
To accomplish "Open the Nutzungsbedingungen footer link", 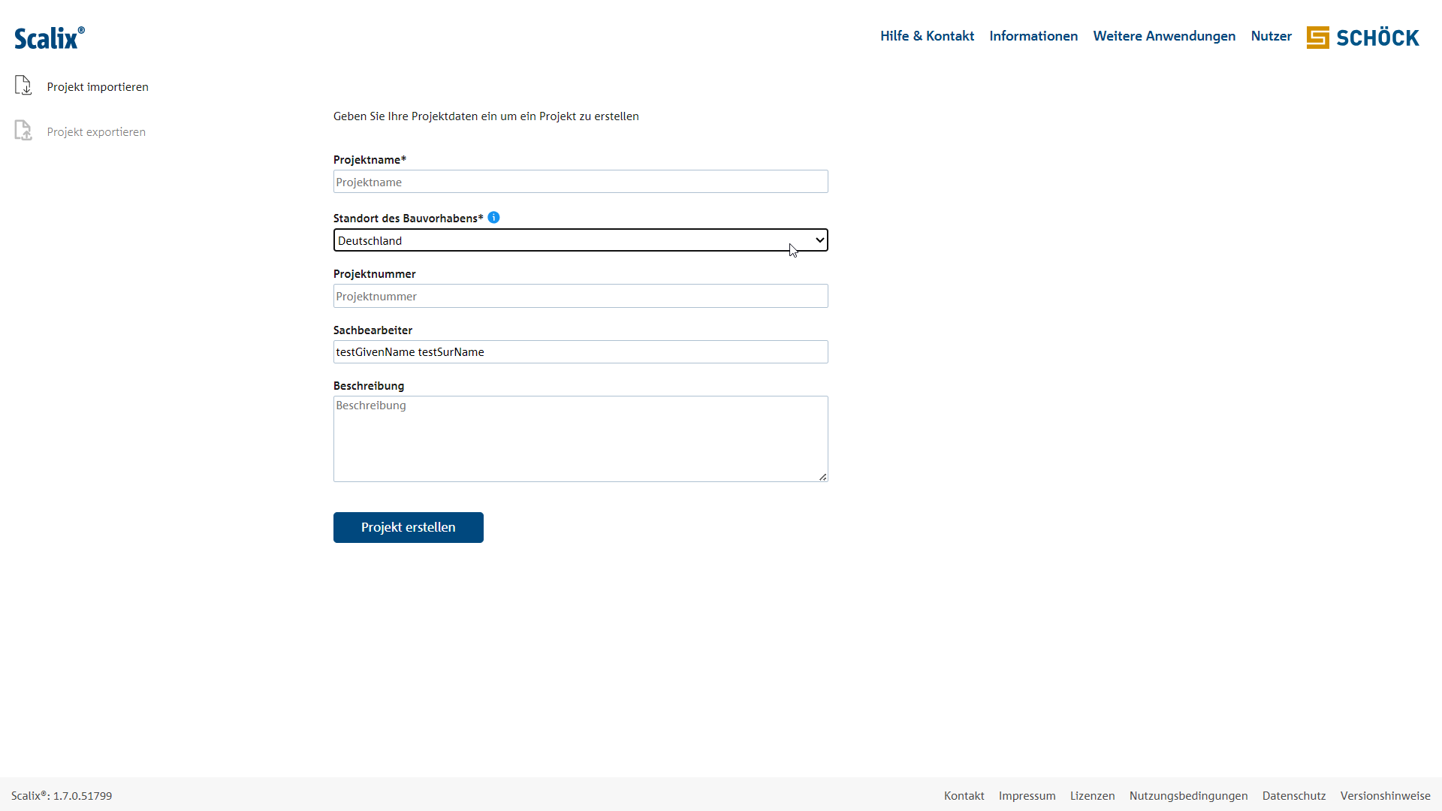I will [x=1188, y=796].
